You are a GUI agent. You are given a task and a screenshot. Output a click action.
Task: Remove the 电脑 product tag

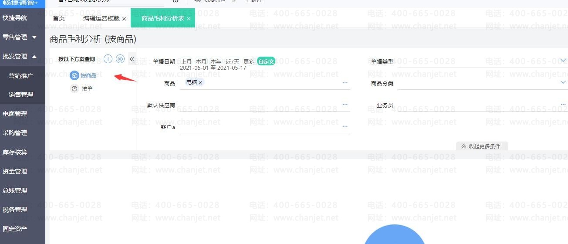200,83
